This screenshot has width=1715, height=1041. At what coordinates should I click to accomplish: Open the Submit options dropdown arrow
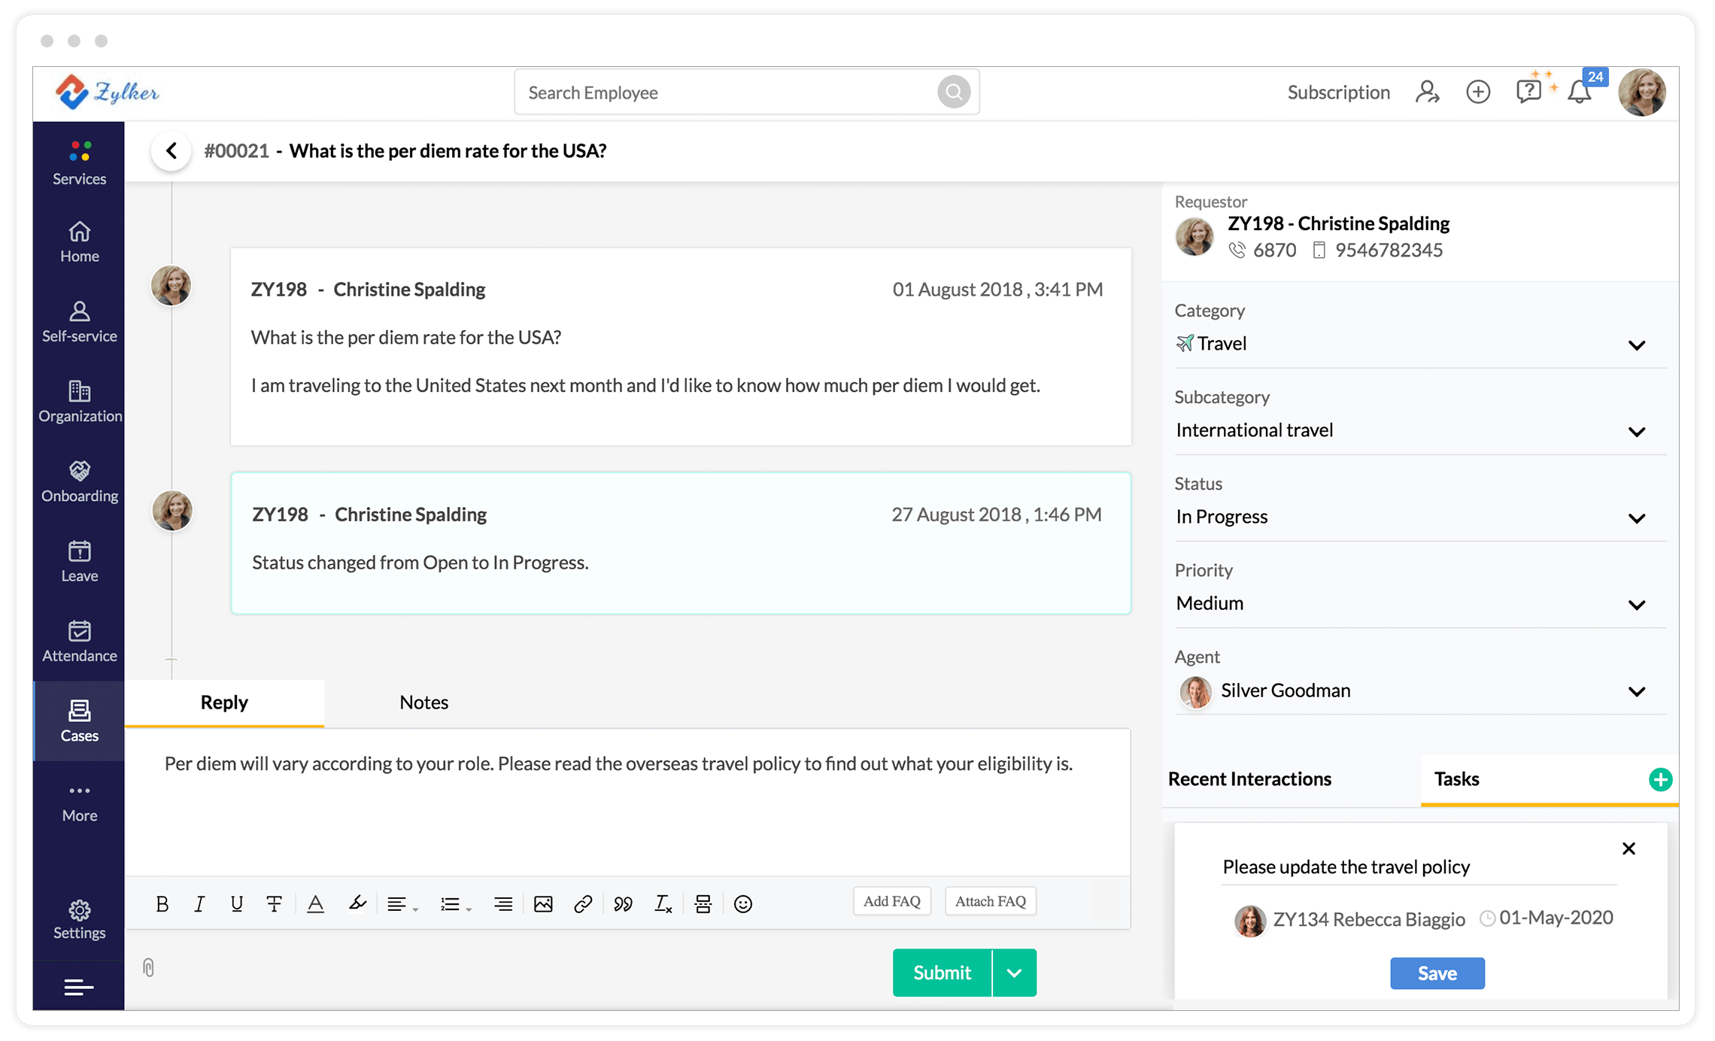pyautogui.click(x=1015, y=973)
